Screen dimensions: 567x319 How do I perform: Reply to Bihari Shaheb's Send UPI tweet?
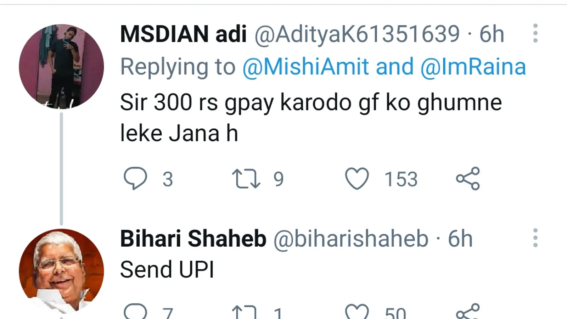point(135,312)
